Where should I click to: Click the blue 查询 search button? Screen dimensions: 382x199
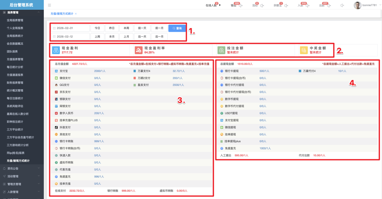[x=177, y=28]
